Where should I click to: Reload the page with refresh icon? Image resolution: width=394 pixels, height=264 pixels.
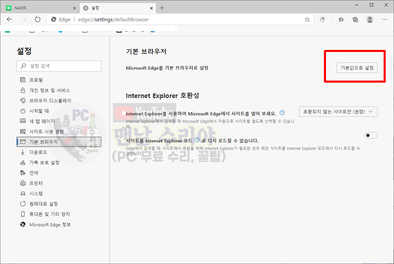(x=37, y=19)
